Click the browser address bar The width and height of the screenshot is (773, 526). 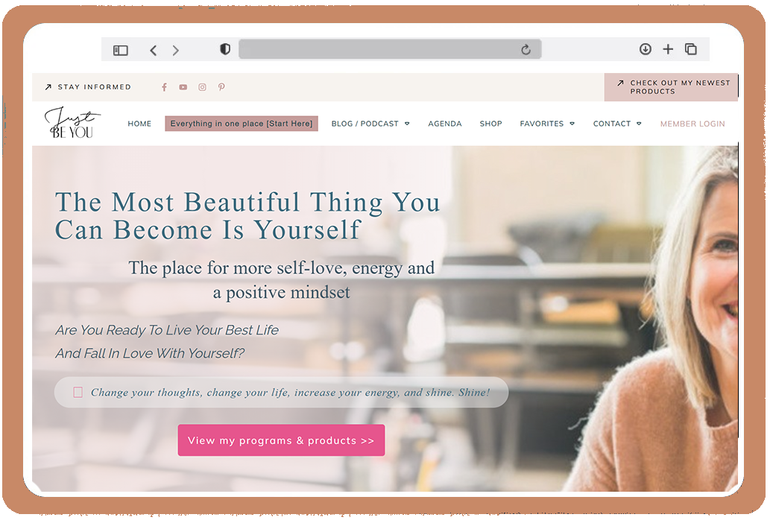[380, 50]
